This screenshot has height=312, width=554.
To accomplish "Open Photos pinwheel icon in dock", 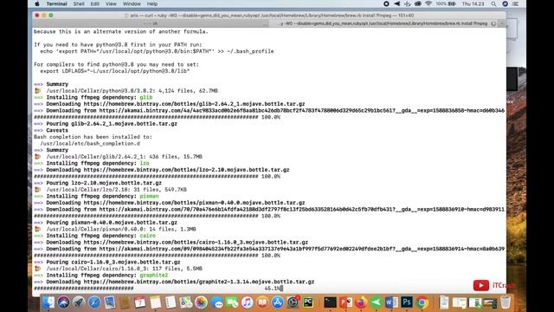I will 201,302.
